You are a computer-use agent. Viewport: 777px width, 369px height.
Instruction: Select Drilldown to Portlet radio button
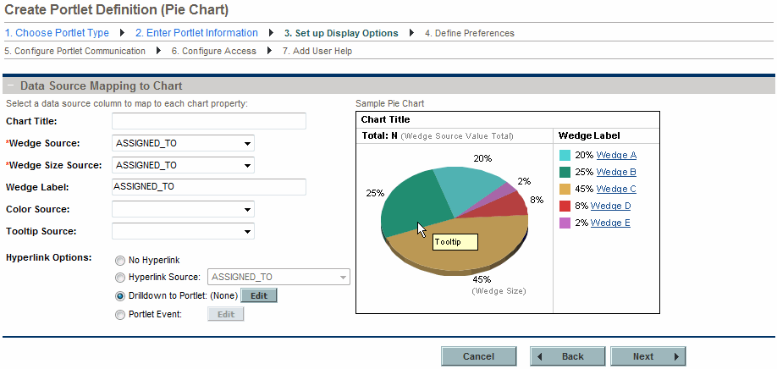pyautogui.click(x=120, y=296)
